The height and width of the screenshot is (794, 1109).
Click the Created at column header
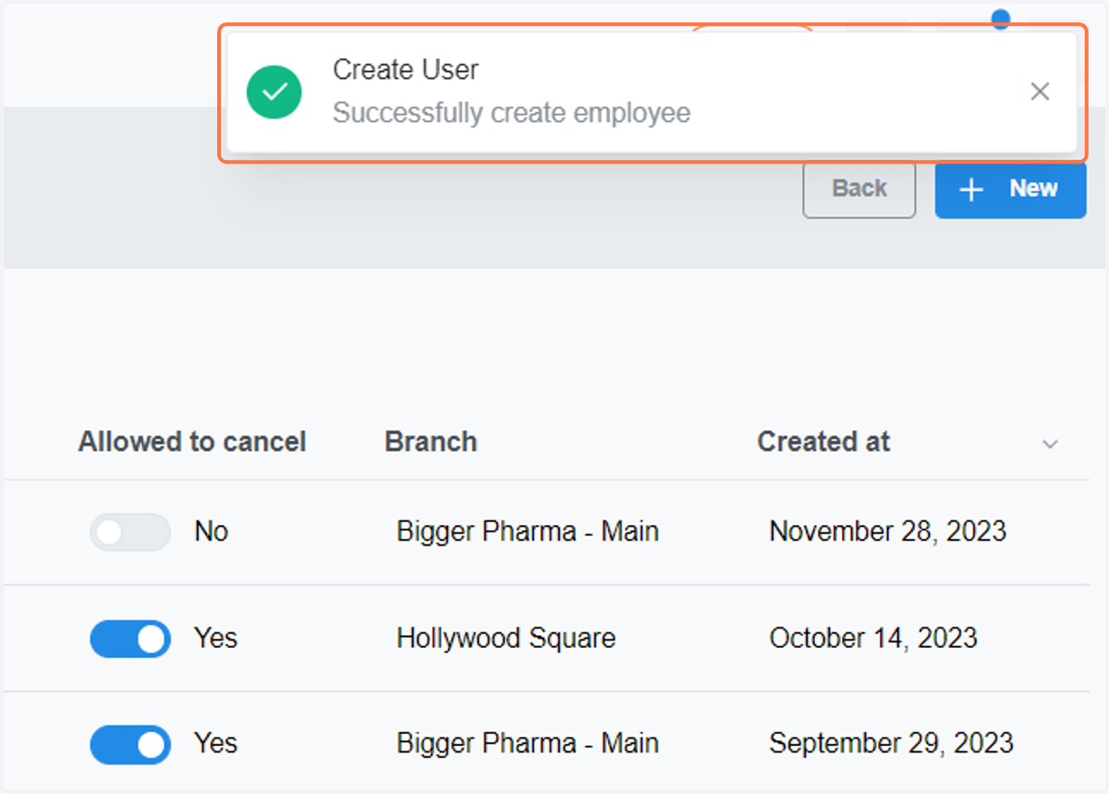[823, 442]
